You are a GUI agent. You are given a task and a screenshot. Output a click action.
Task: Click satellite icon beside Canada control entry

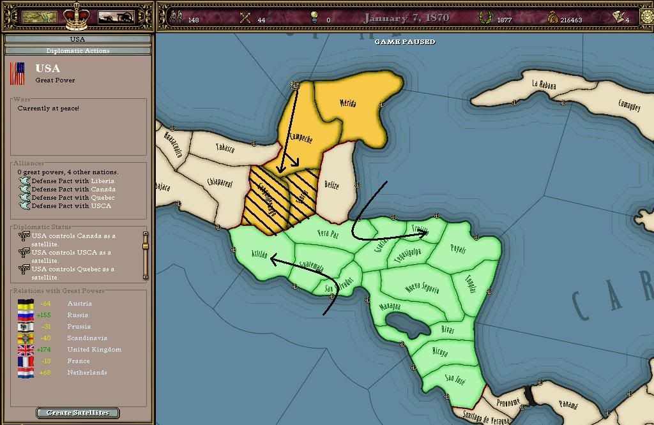pos(24,236)
